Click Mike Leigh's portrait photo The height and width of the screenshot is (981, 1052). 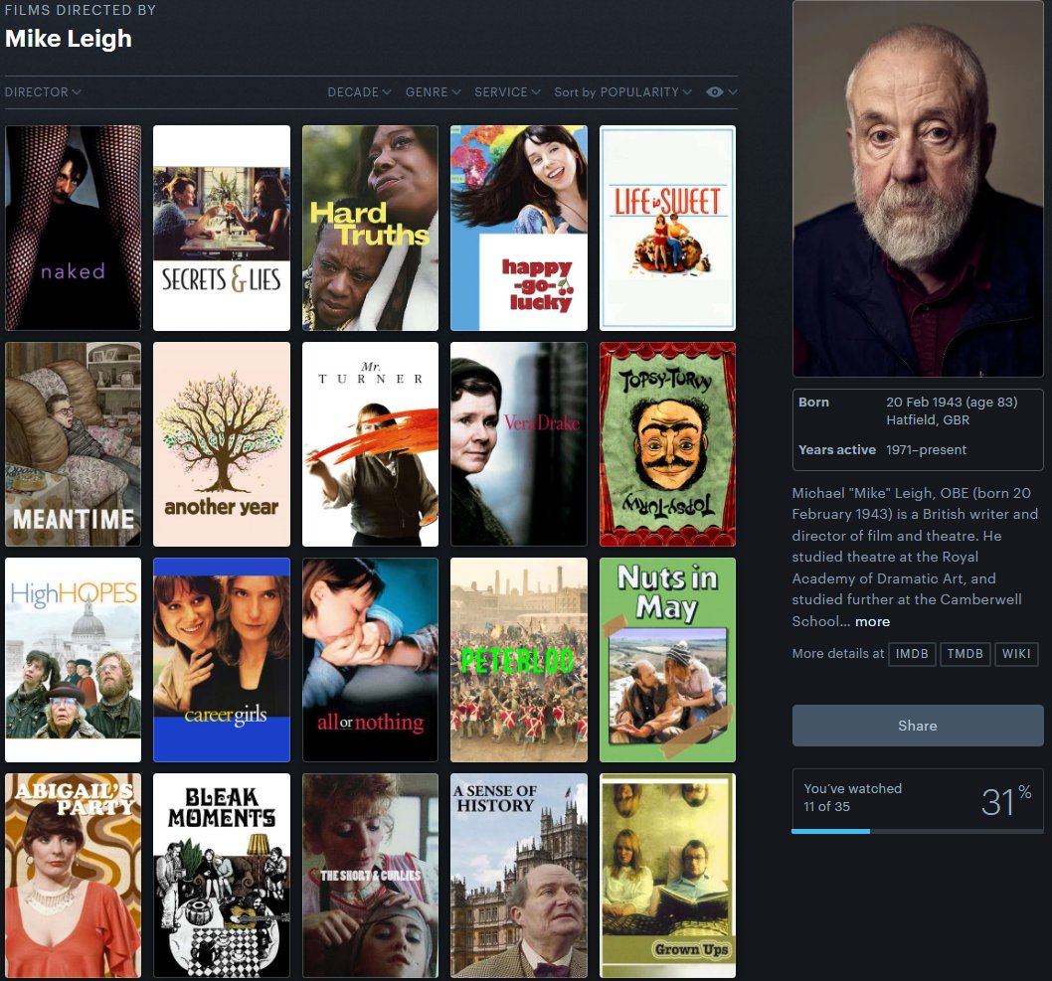click(918, 189)
